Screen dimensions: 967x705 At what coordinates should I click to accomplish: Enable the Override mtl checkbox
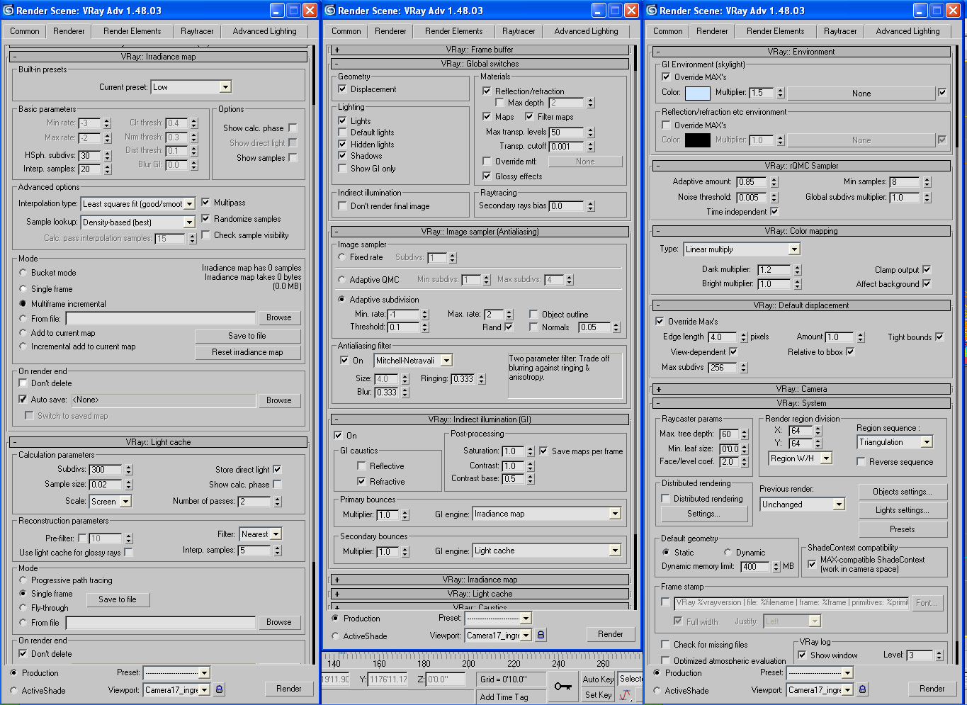click(x=487, y=162)
